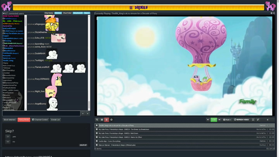
Task: Click the fullscreen video icon
Action: tap(253, 120)
